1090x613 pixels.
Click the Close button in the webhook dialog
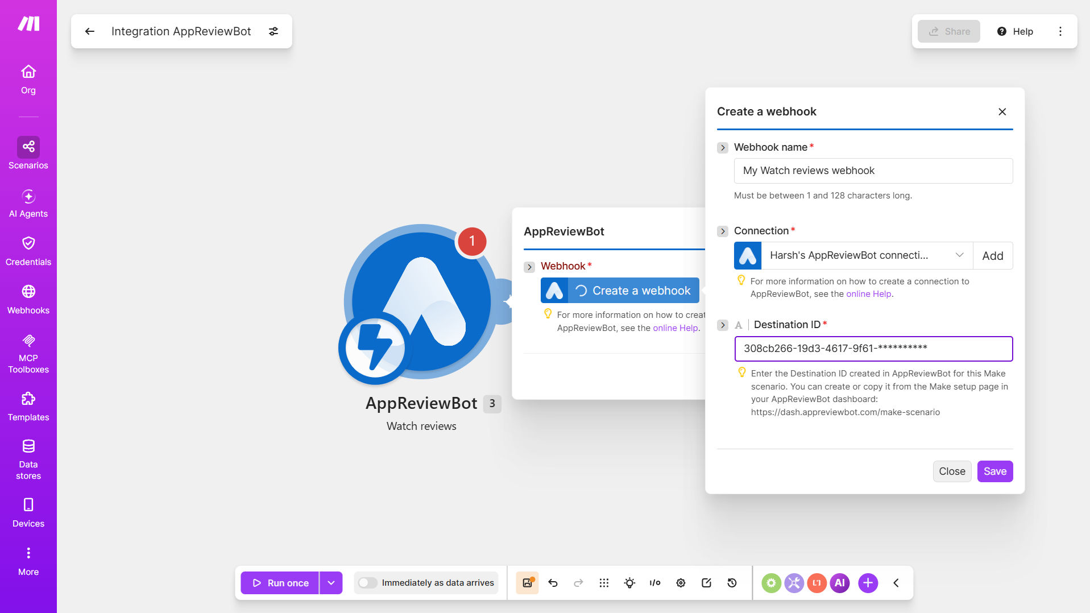point(952,471)
